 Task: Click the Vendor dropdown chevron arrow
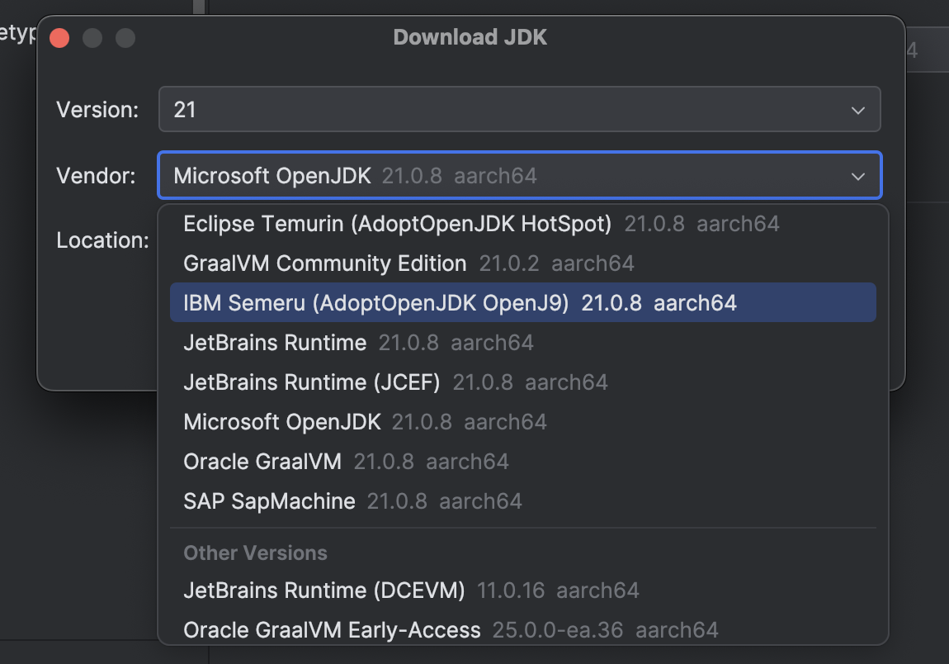tap(857, 176)
